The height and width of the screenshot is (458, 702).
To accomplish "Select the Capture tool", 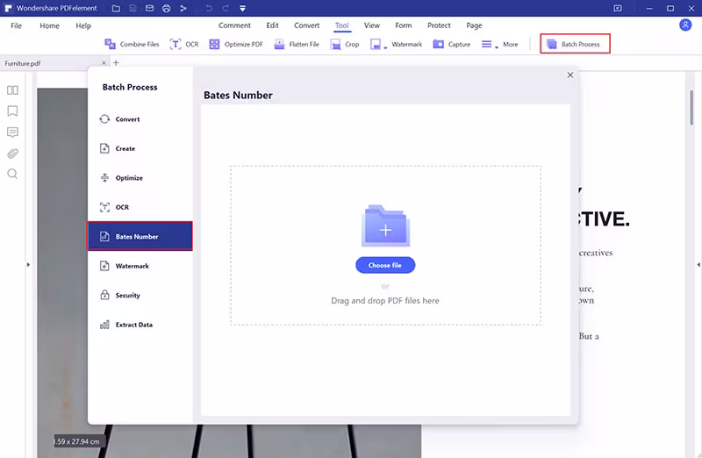I will click(x=451, y=45).
